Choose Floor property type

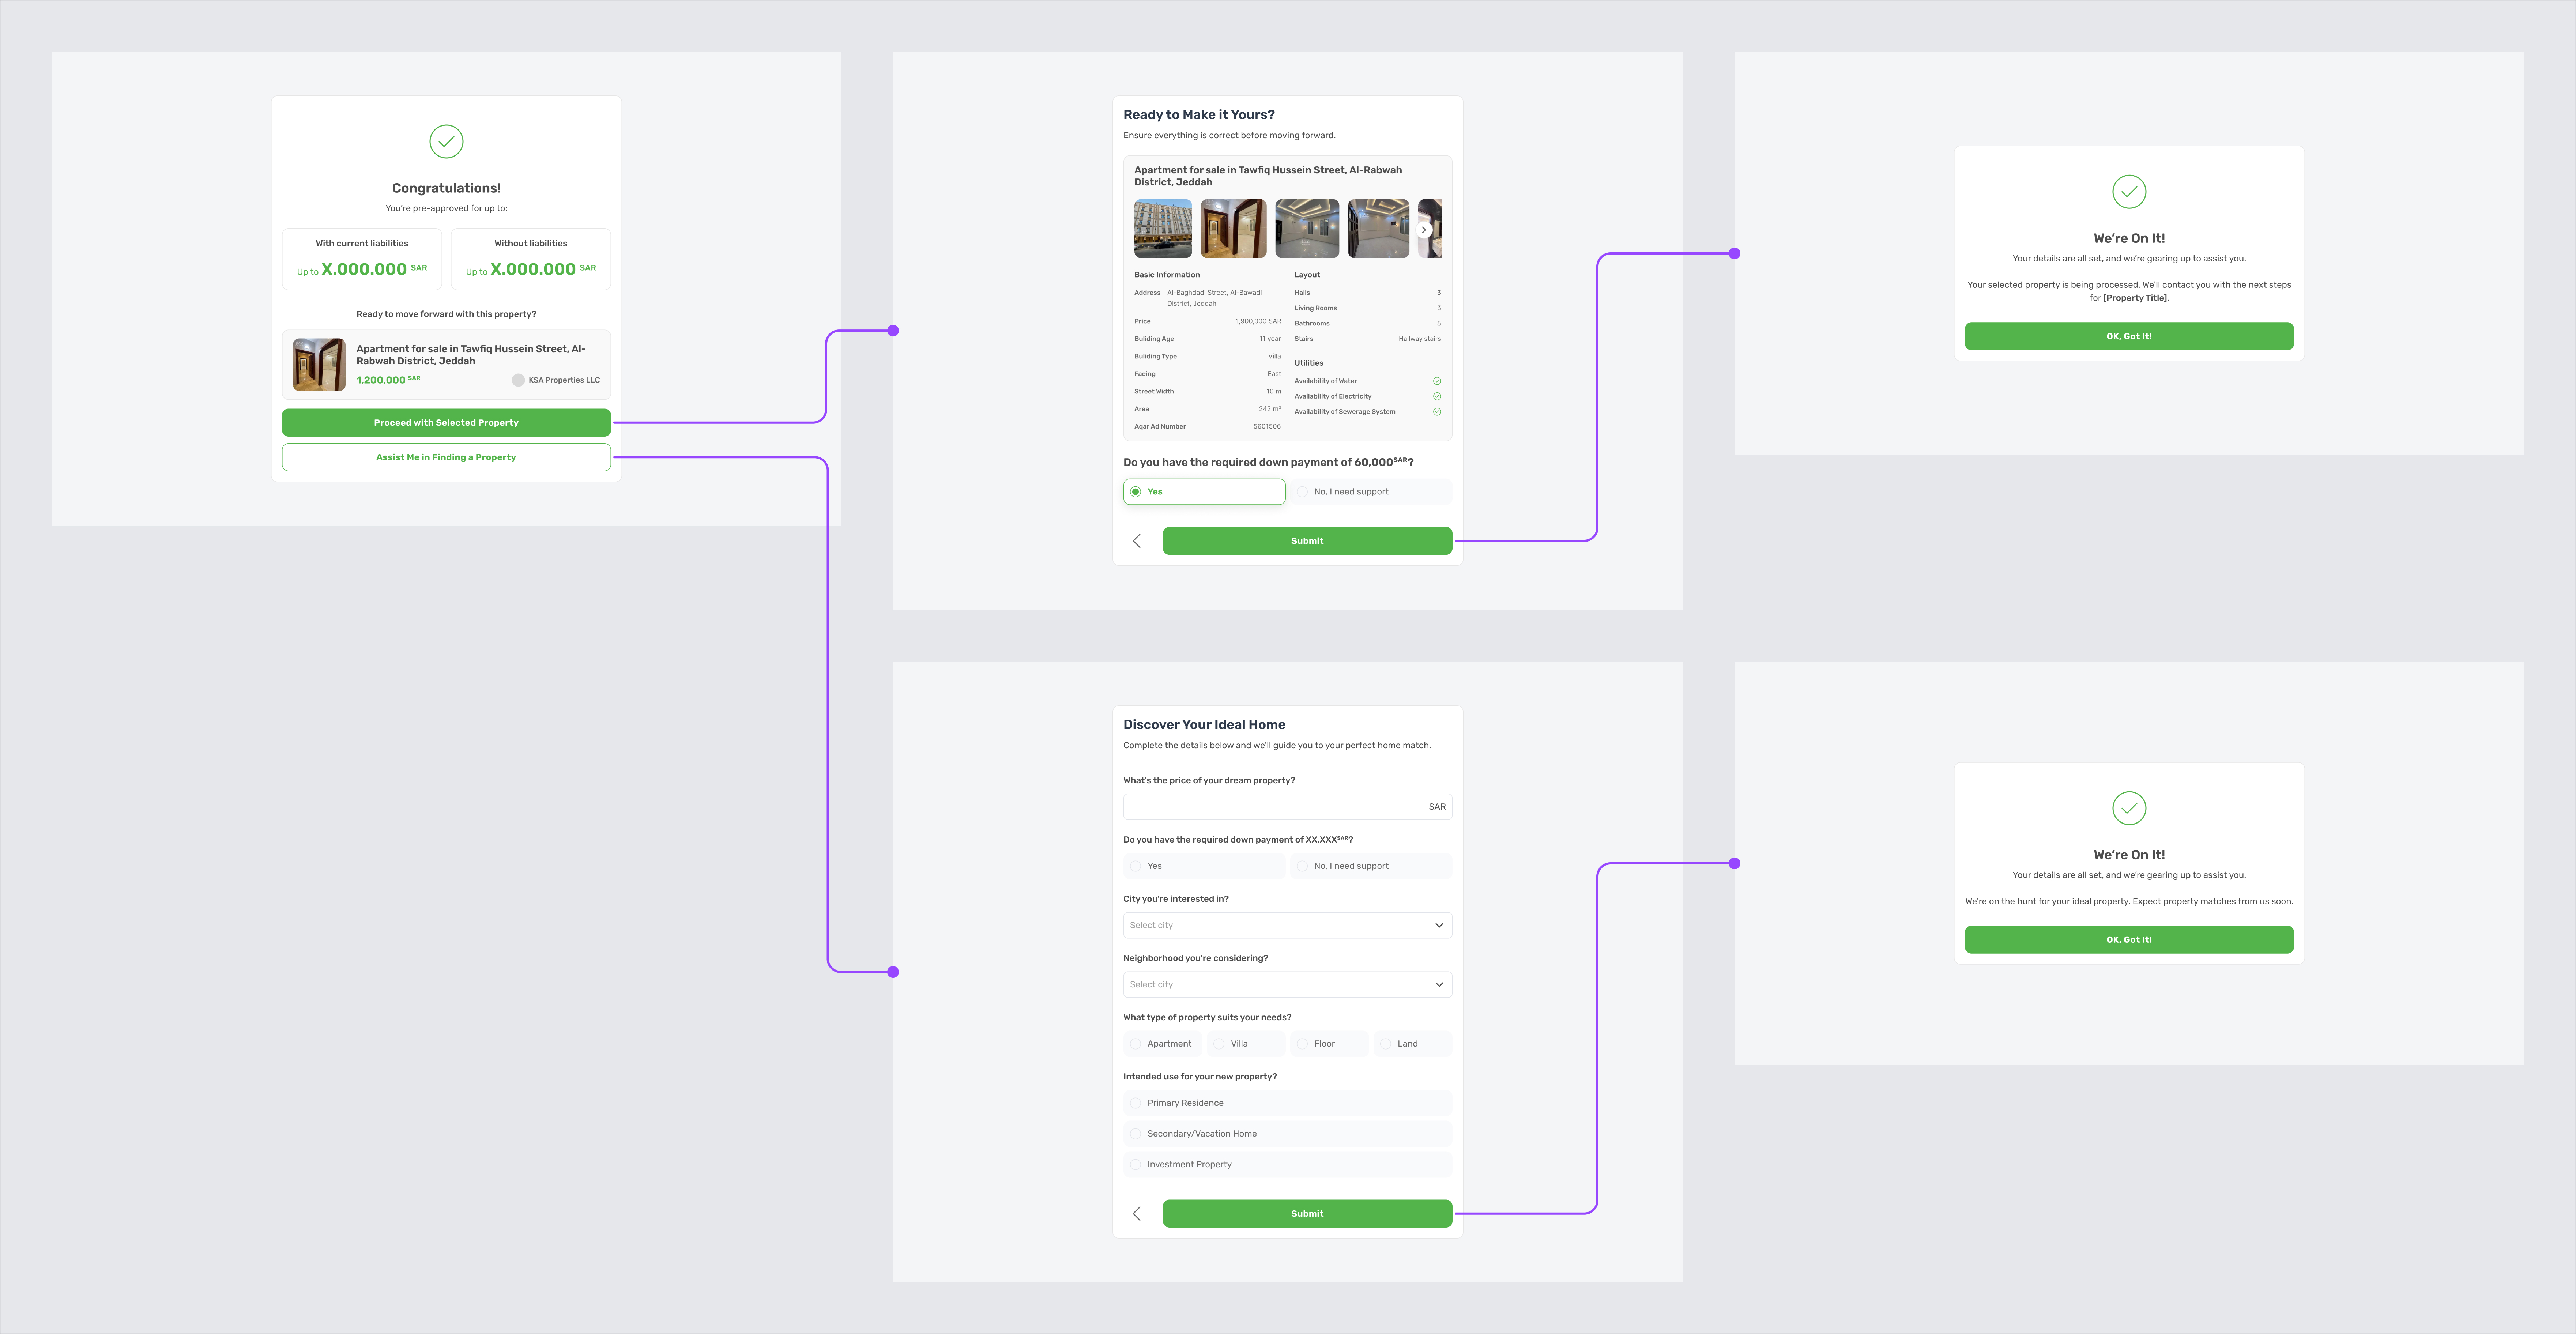click(1329, 1044)
